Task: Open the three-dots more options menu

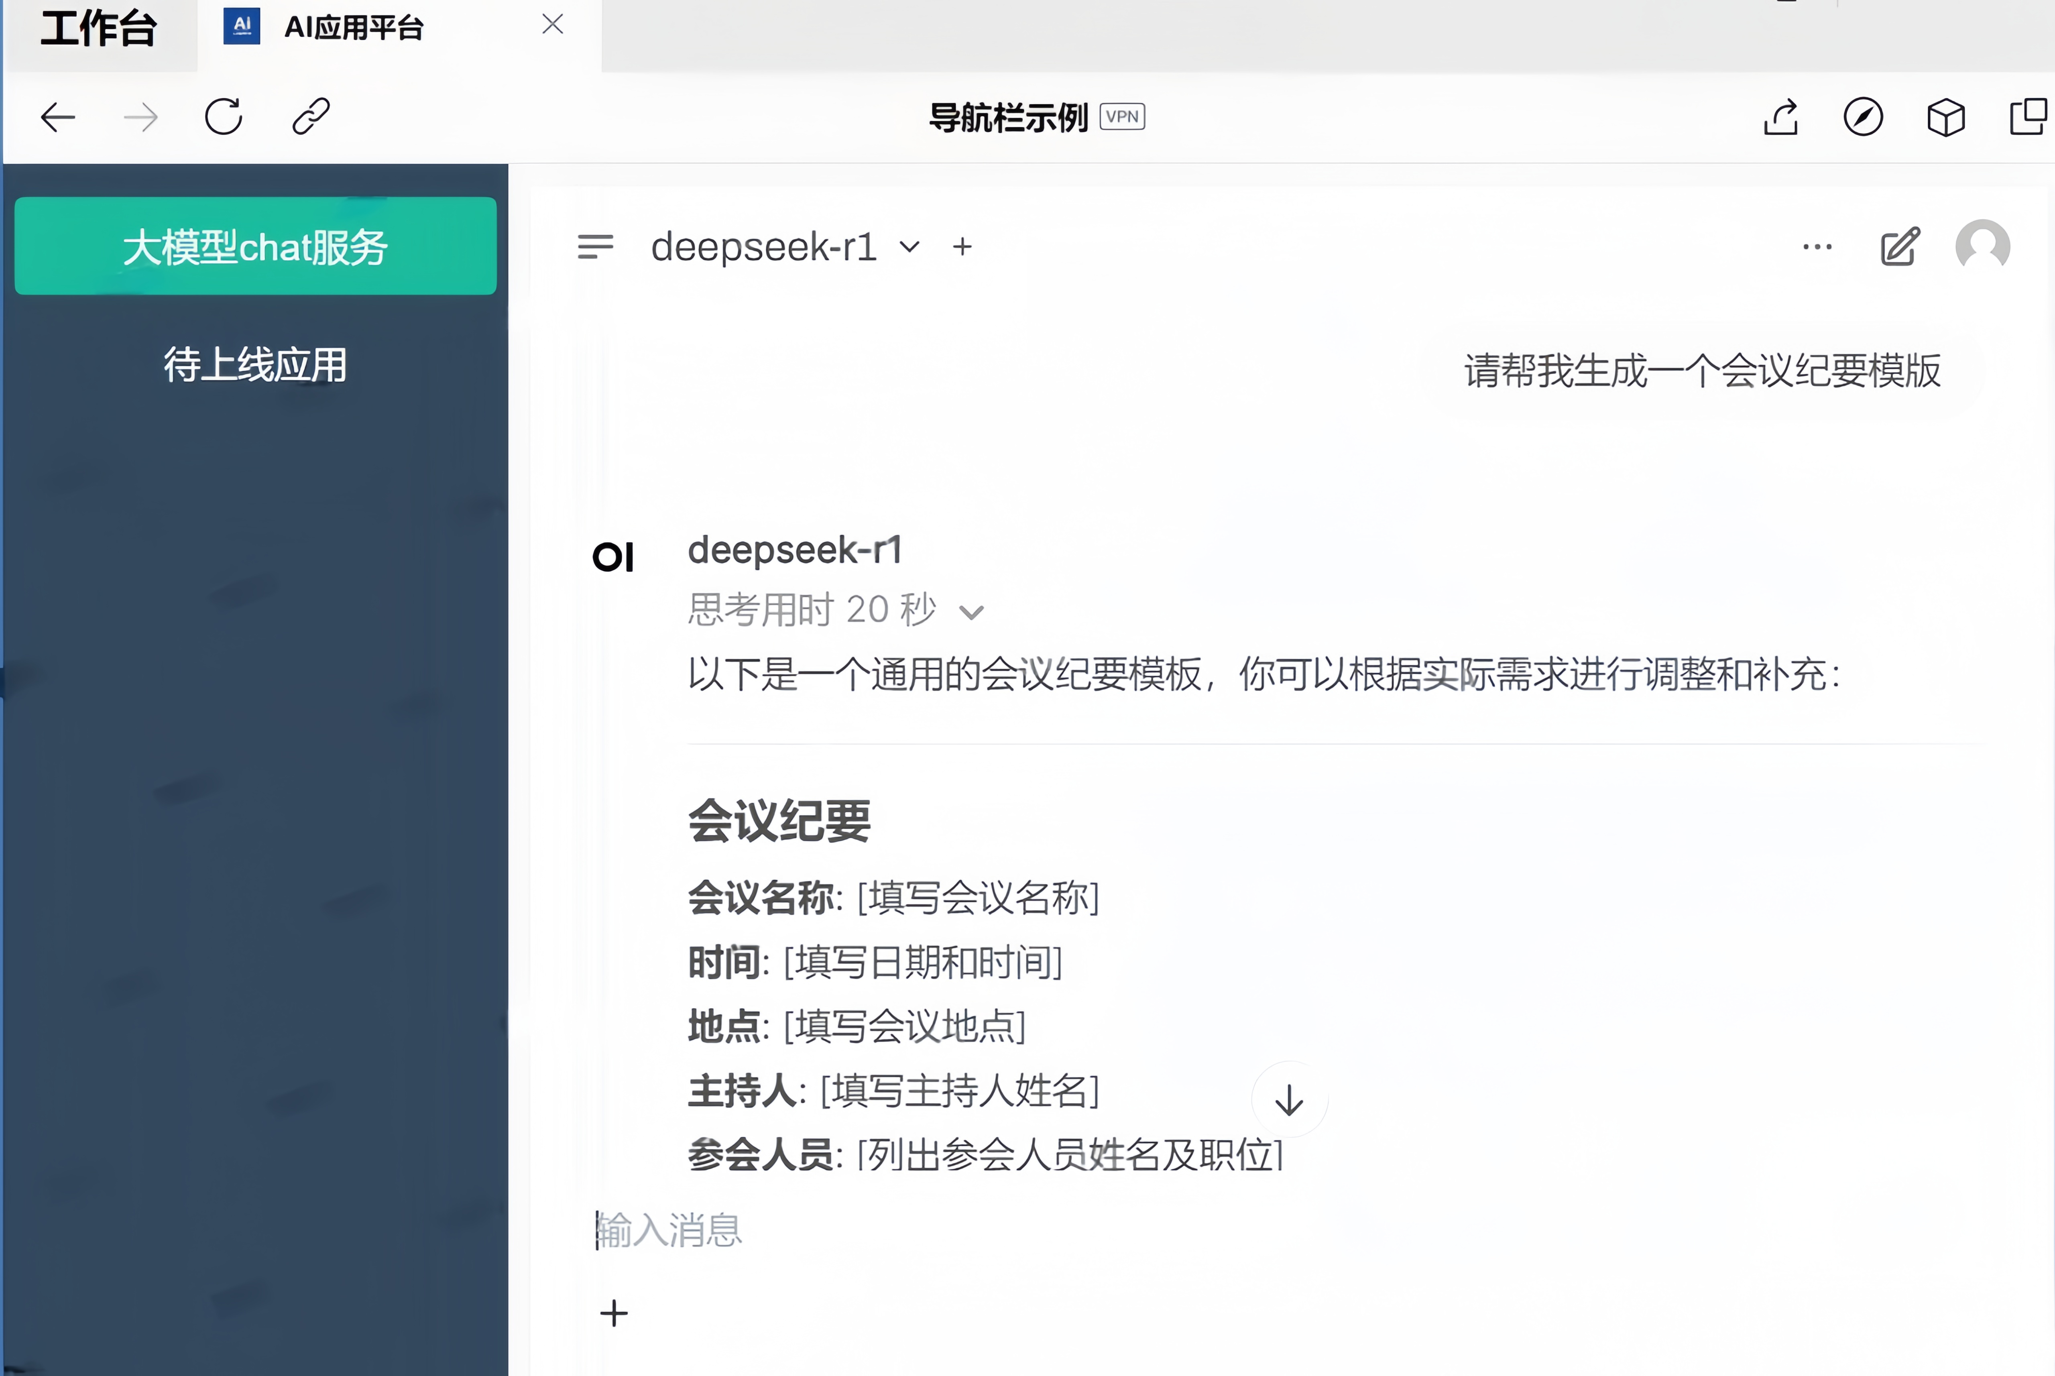Action: [1817, 246]
